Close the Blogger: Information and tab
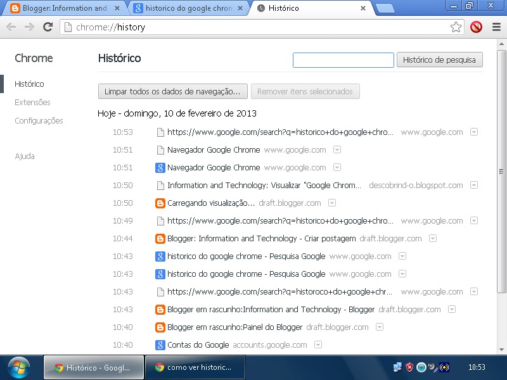This screenshot has height=380, width=507. pyautogui.click(x=117, y=8)
